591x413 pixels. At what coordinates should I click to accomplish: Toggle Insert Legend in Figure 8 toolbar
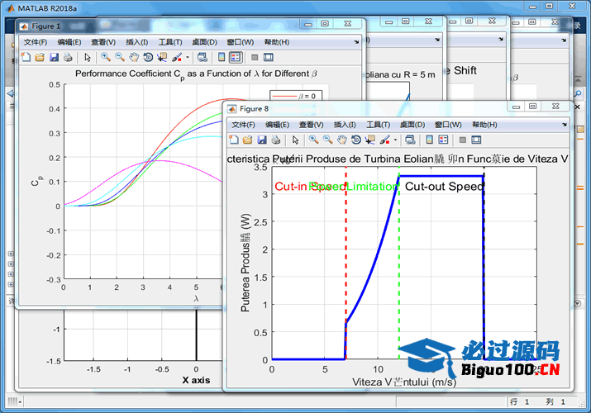(444, 140)
